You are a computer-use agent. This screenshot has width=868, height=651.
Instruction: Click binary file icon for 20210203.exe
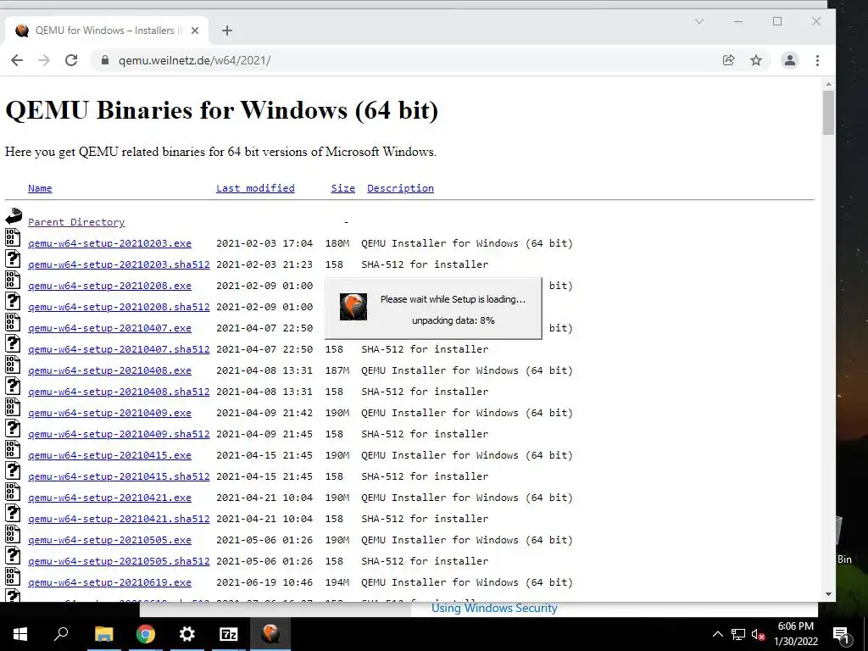coord(13,237)
